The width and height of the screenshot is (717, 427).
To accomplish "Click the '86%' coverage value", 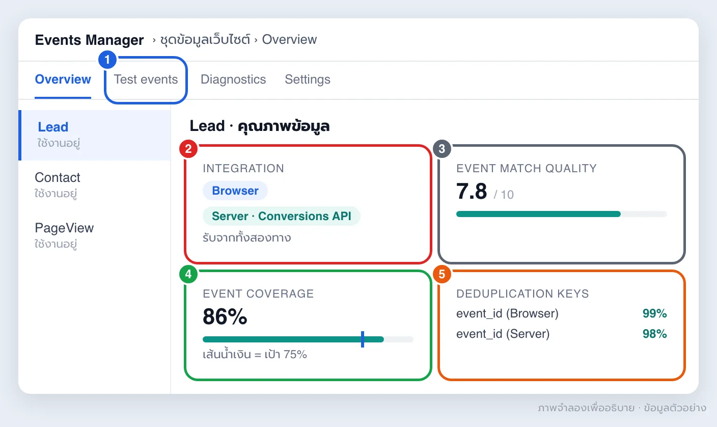I will click(225, 317).
